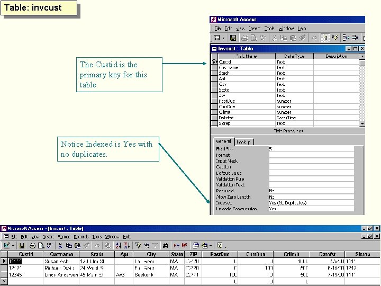The width and height of the screenshot is (381, 286).
Task: Click the Crlimit column header
Action: [291, 254]
